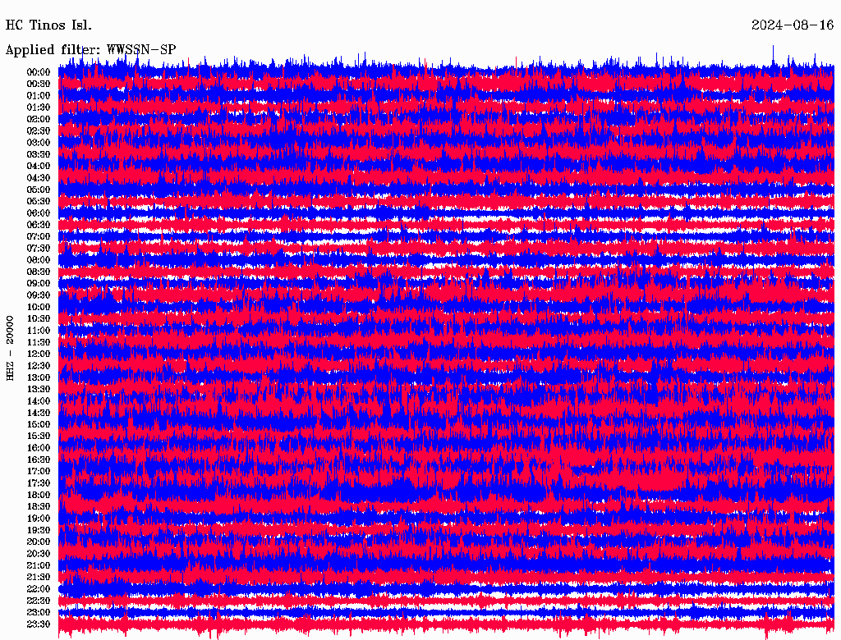Click the vertical axis label 'HHZ - 20000'

pyautogui.click(x=10, y=348)
